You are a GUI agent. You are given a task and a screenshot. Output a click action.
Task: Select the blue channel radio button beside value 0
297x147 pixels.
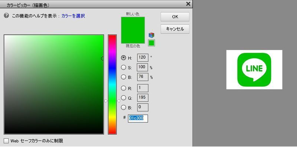click(124, 107)
